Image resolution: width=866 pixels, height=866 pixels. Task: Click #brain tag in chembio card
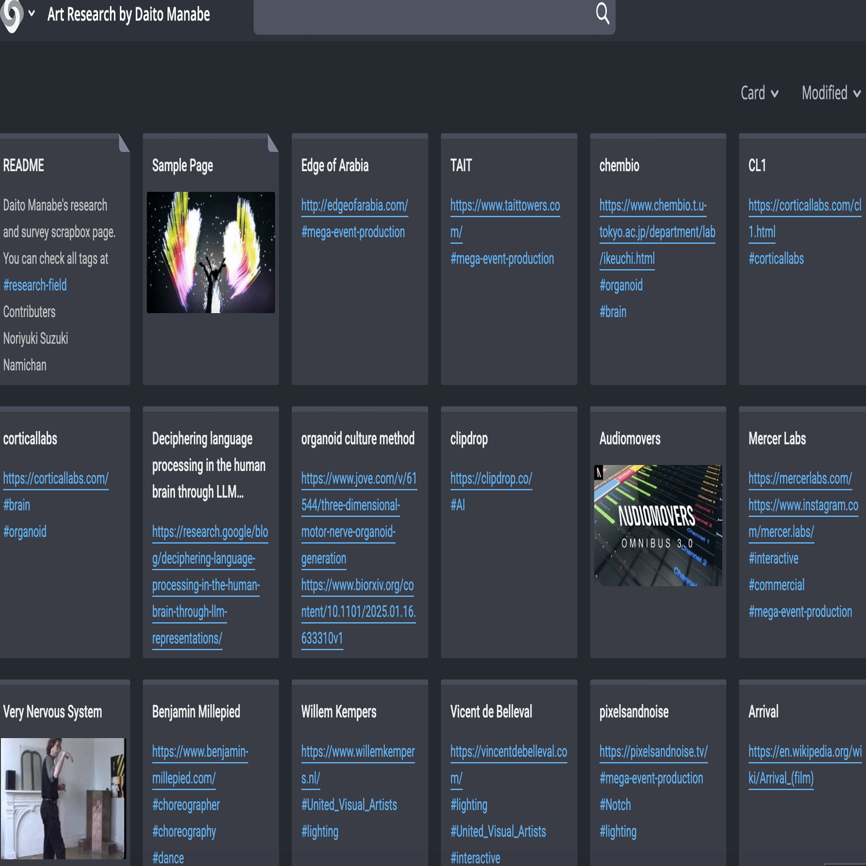click(613, 312)
